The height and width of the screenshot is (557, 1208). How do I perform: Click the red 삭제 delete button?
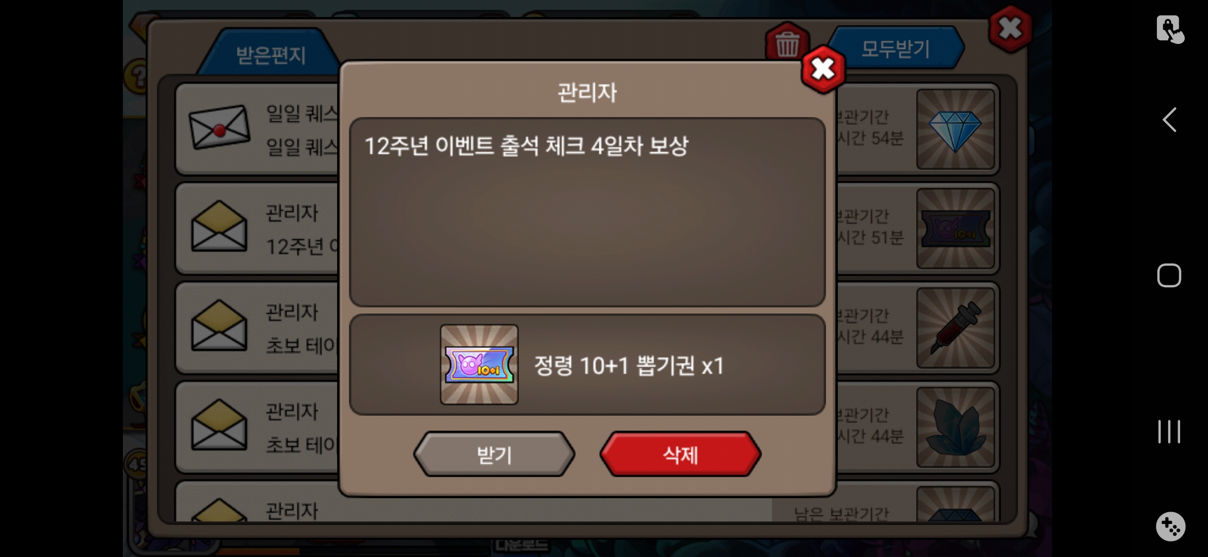(x=680, y=454)
